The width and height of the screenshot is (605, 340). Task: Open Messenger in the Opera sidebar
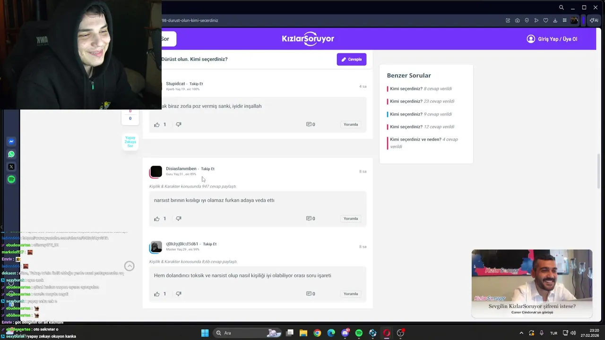[x=11, y=142]
